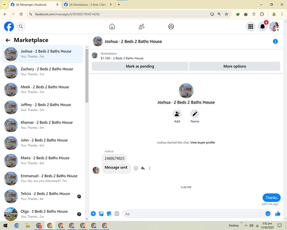Screen dimensions: 287x230
Task: Open account profile picture menu
Action: (274, 26)
